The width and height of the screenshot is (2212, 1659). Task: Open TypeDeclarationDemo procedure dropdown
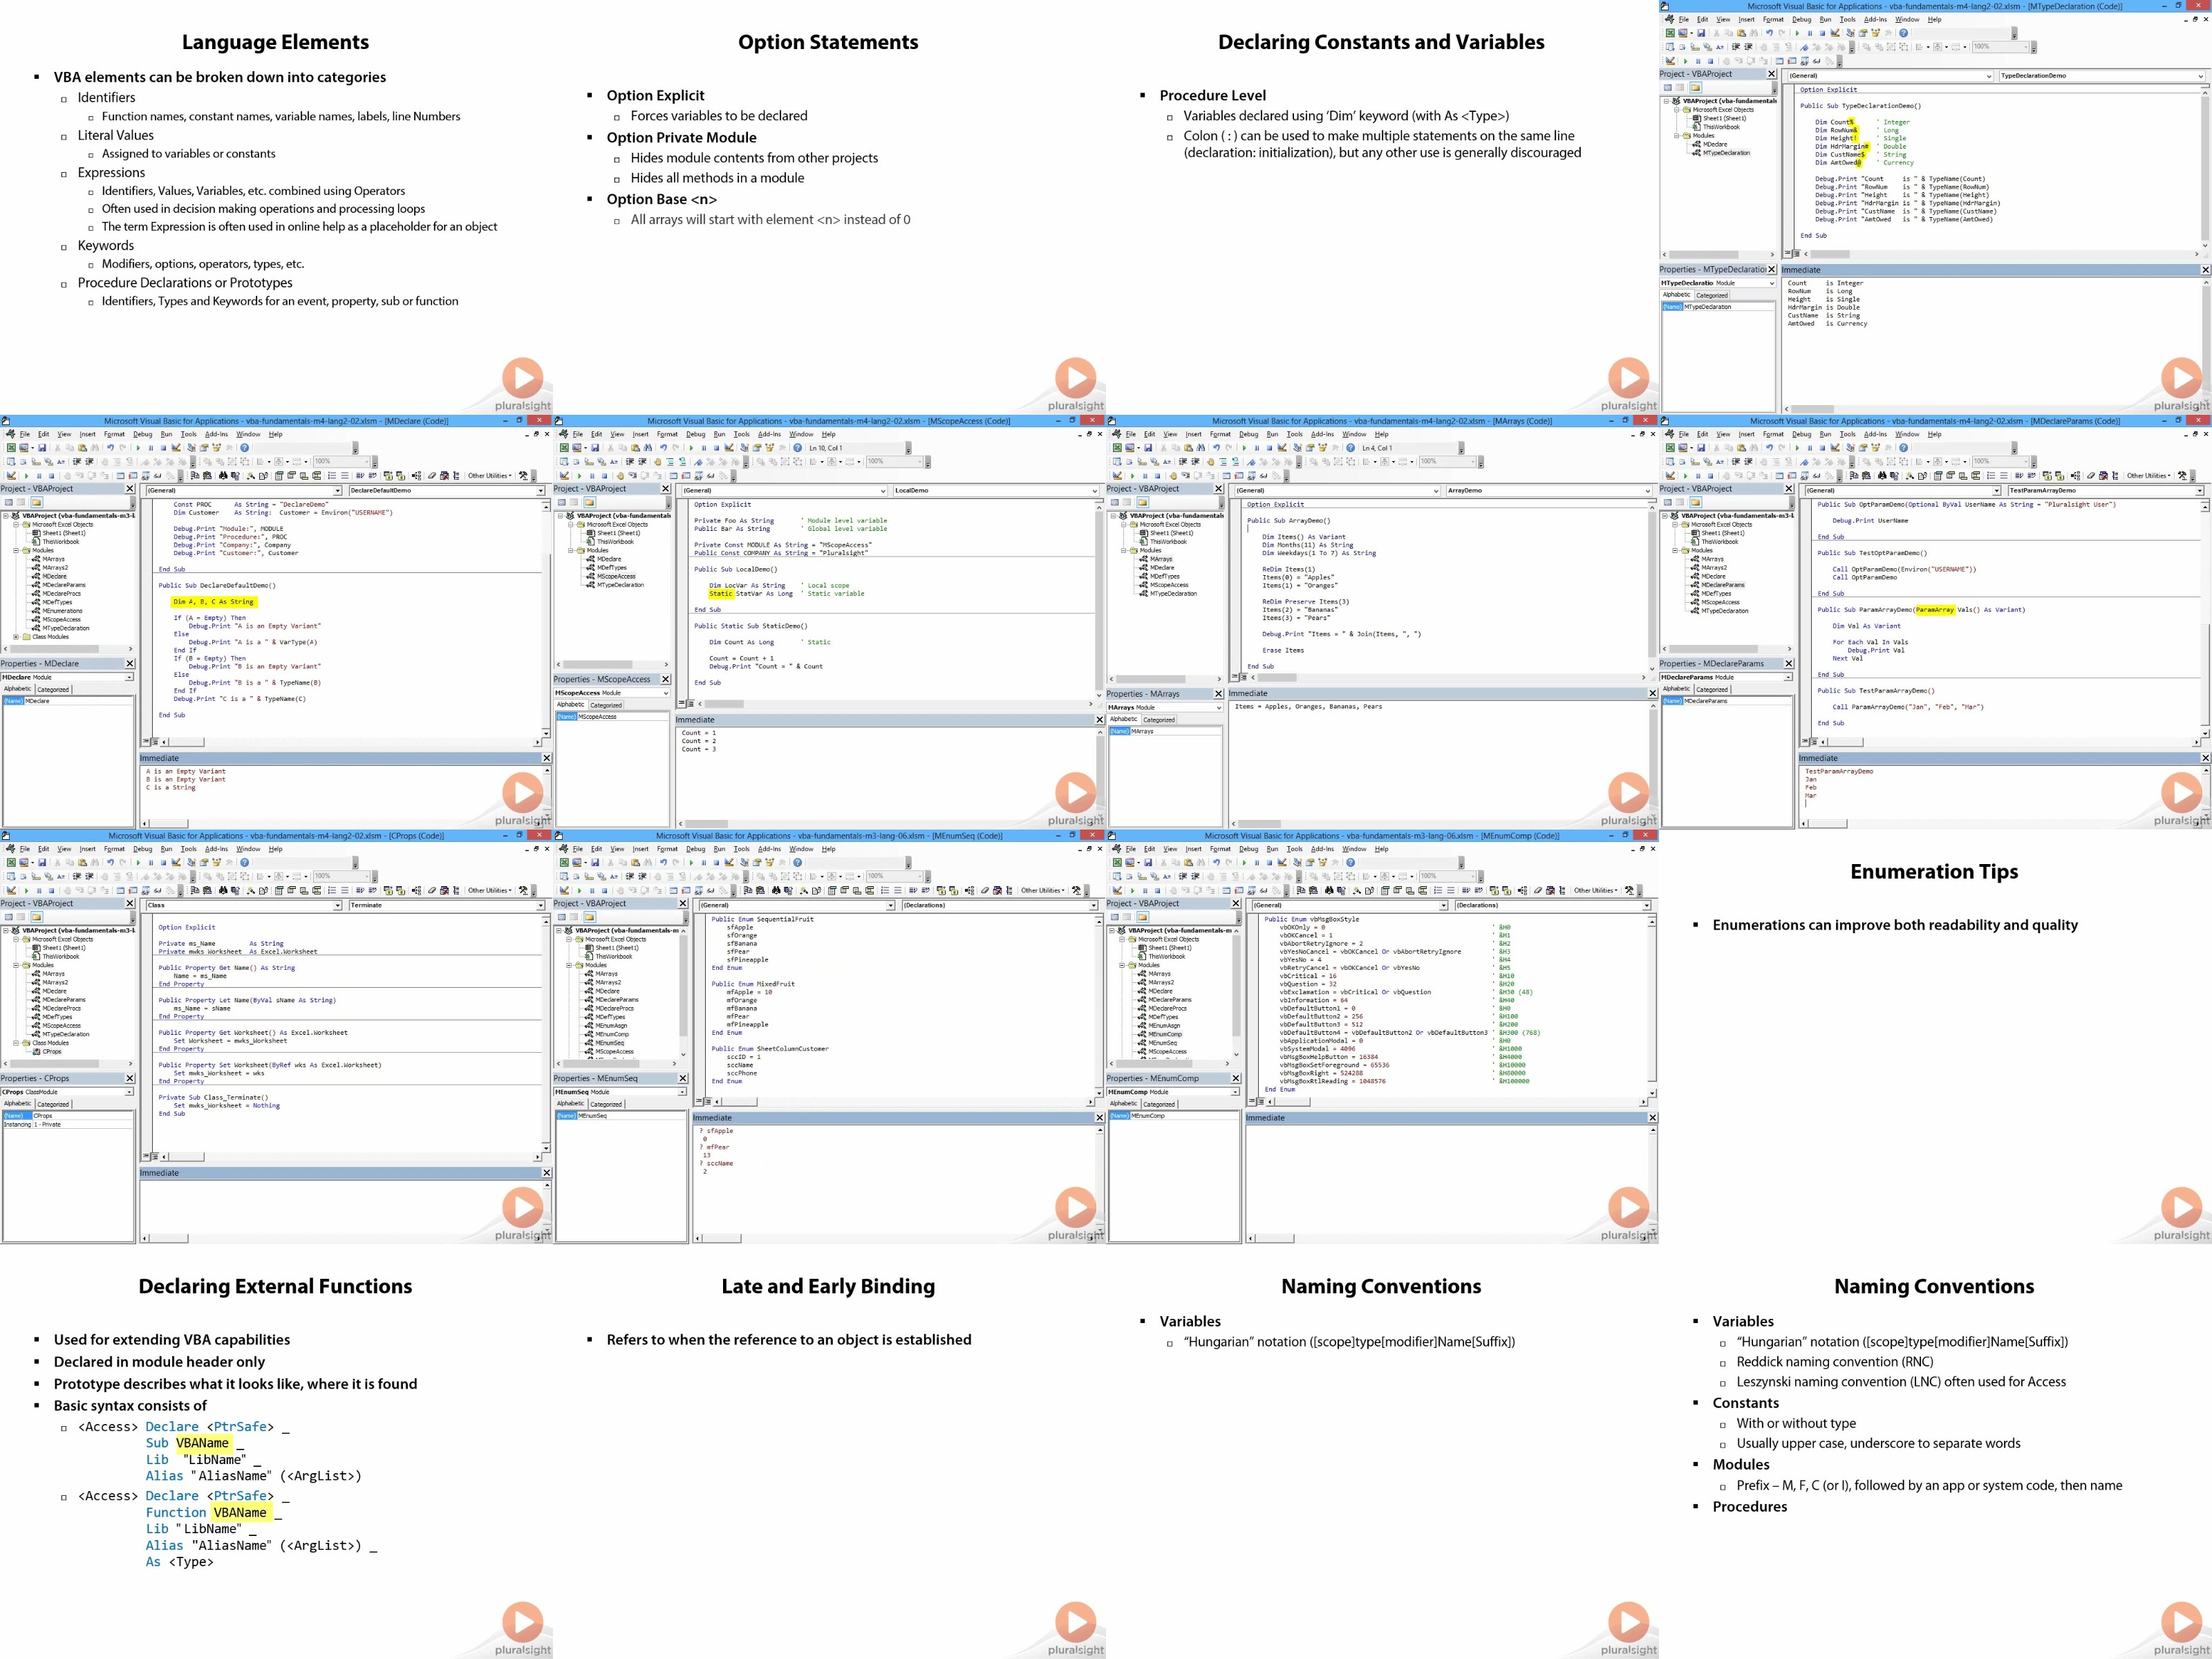pyautogui.click(x=2200, y=76)
